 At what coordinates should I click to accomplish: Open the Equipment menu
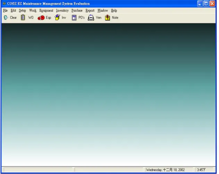coord(46,11)
